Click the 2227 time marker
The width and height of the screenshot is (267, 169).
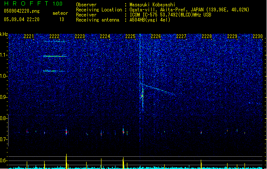pyautogui.click(x=181, y=36)
